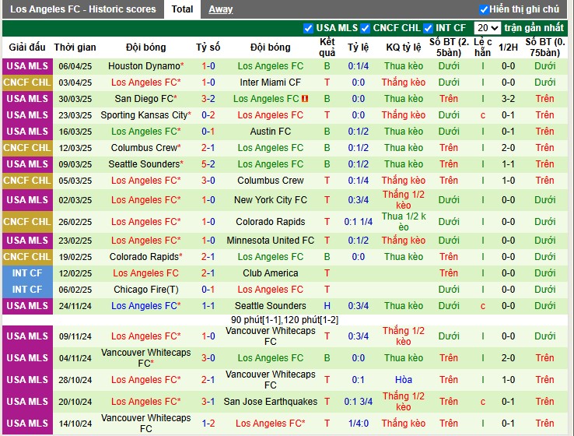Image resolution: width=574 pixels, height=436 pixels.
Task: Click the Thua 1/2 kèo result cell
Action: coord(404,222)
